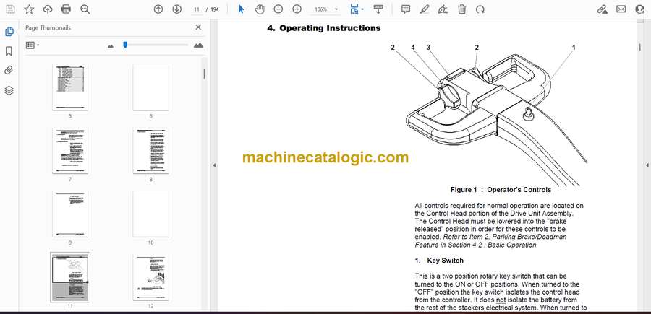This screenshot has width=651, height=314.
Task: Open the Layers sidebar panel
Action: pos(9,90)
